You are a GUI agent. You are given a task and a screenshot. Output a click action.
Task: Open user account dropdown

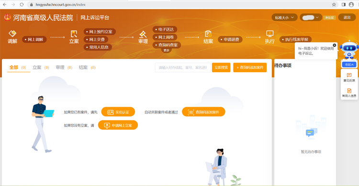tap(311, 17)
